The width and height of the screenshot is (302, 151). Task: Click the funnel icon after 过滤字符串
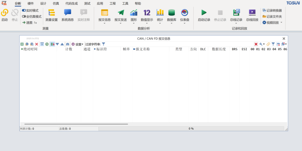click(104, 44)
